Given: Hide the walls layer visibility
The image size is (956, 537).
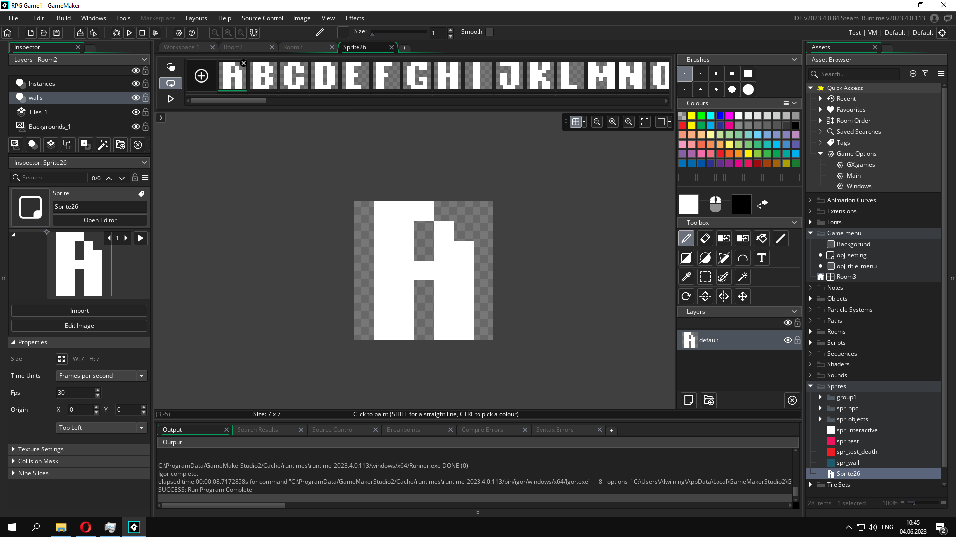Looking at the screenshot, I should click(x=135, y=98).
